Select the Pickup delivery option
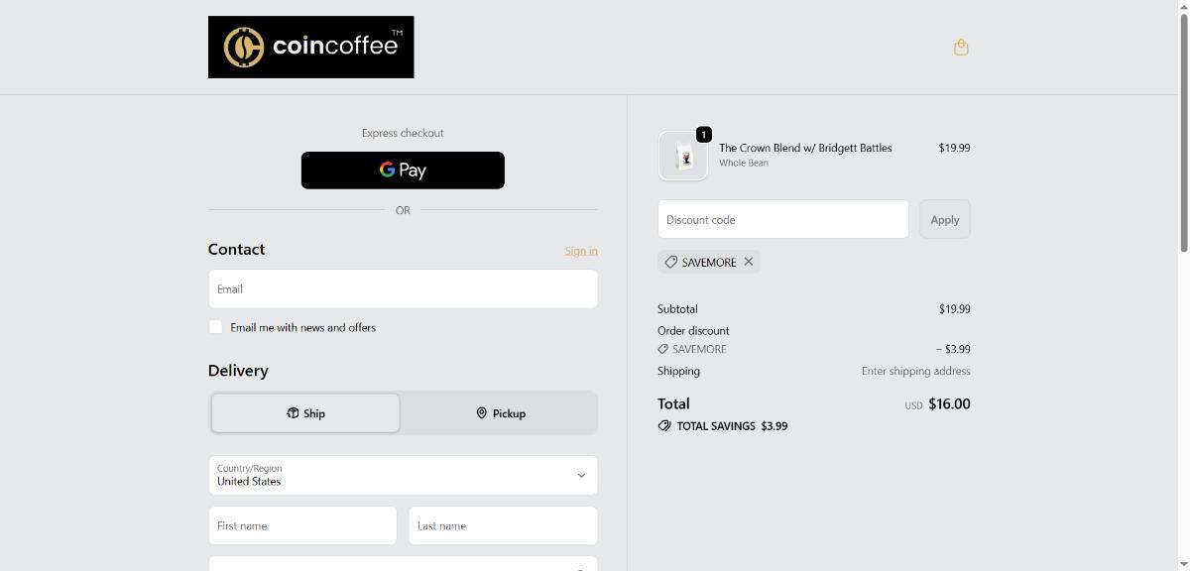 [500, 413]
